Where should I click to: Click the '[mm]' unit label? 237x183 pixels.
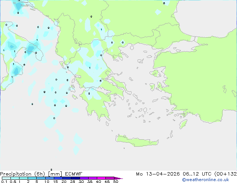pos(55,174)
